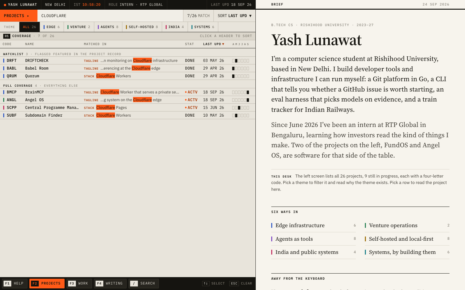Activate the slash SEARCH footer button
Image resolution: width=465 pixels, height=290 pixels.
[144, 284]
